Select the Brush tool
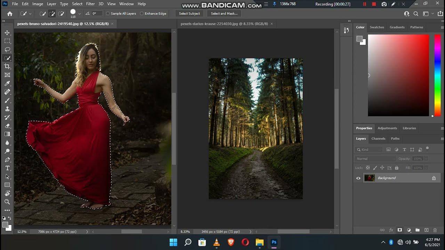 point(7,100)
